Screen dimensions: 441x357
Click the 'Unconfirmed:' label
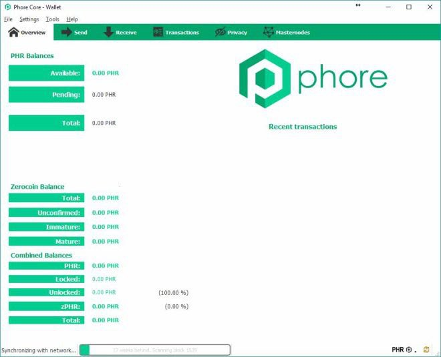(x=46, y=213)
